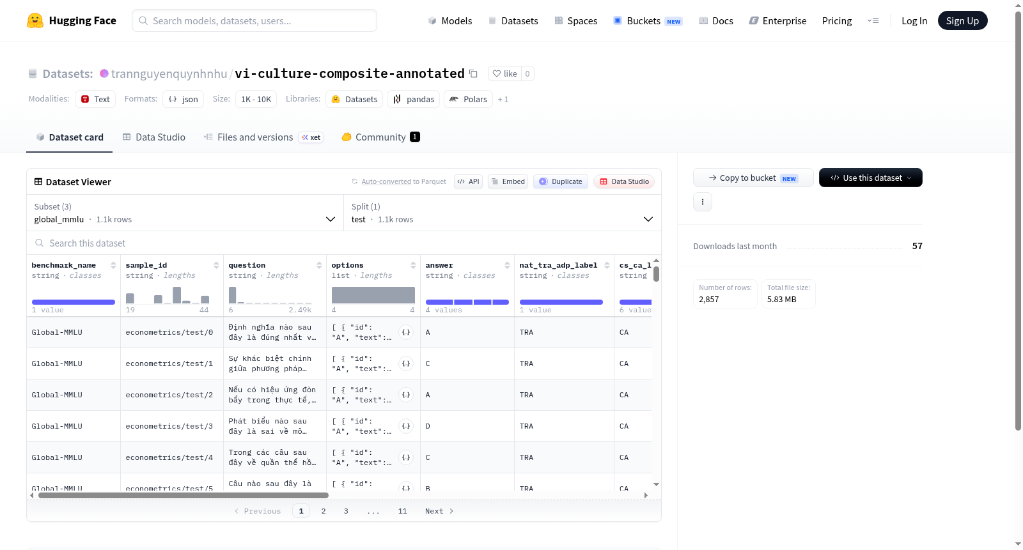Go to page 3 of the table
The width and height of the screenshot is (1023, 550).
click(x=346, y=511)
